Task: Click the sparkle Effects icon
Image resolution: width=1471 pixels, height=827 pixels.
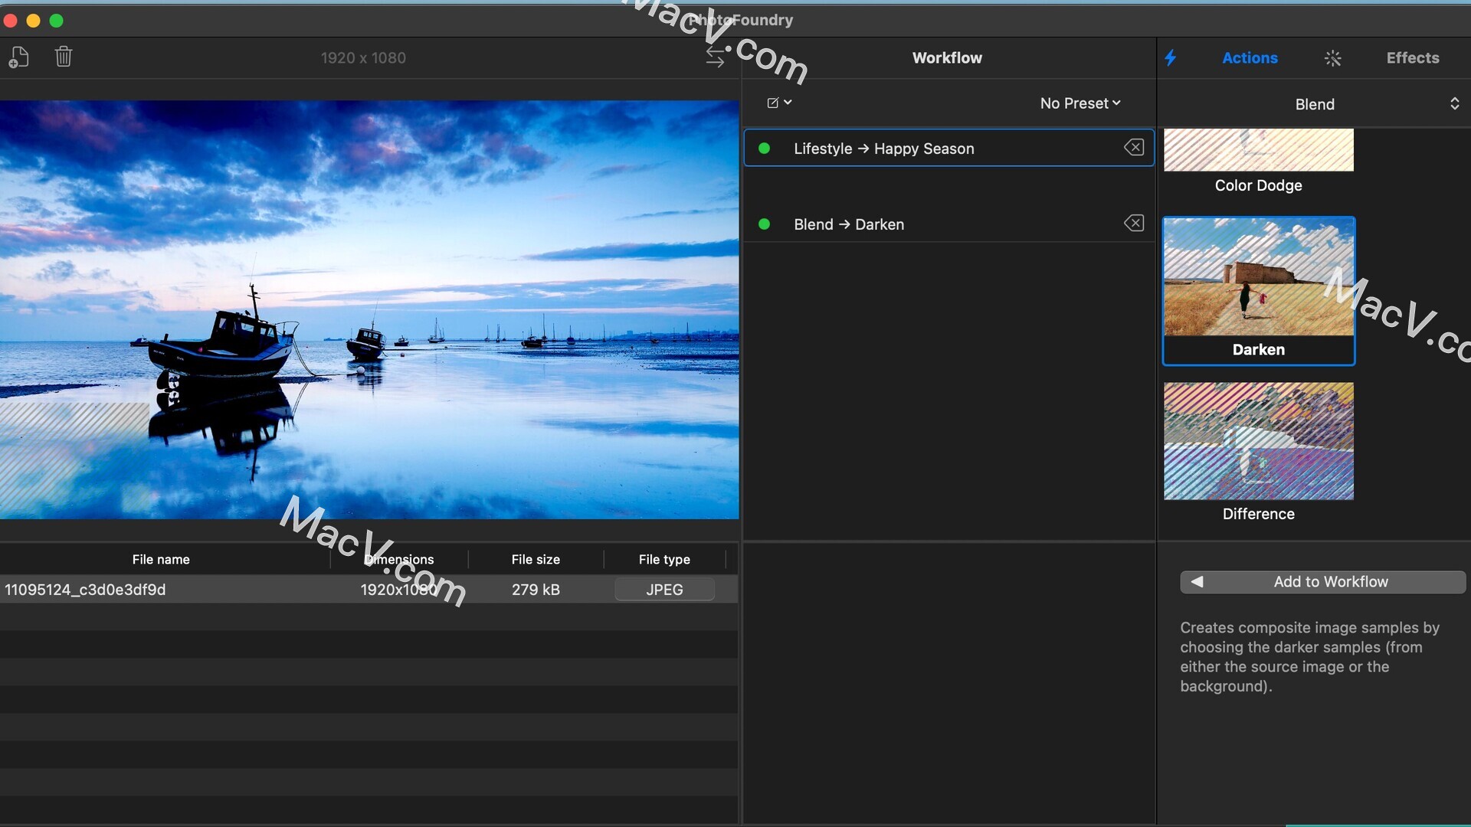Action: [1332, 58]
